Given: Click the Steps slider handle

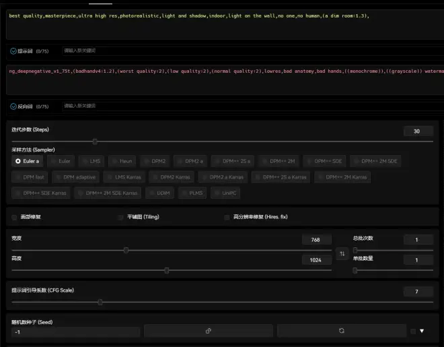Looking at the screenshot, I should click(x=95, y=141).
